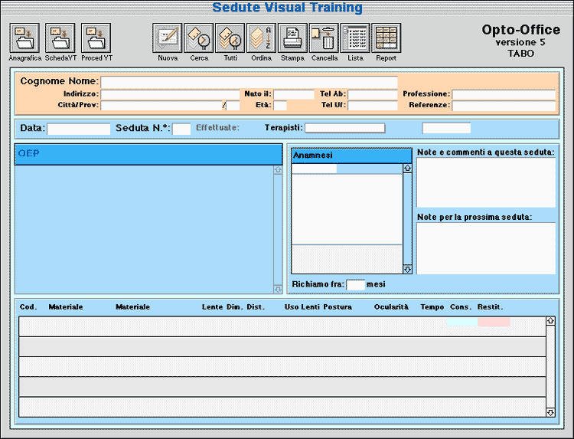Viewport: 574px width, 439px height.
Task: Focus the Città/Prov city field
Action: pos(161,106)
